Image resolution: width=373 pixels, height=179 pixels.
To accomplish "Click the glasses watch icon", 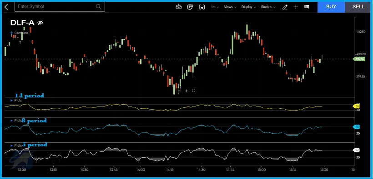I will [x=202, y=7].
